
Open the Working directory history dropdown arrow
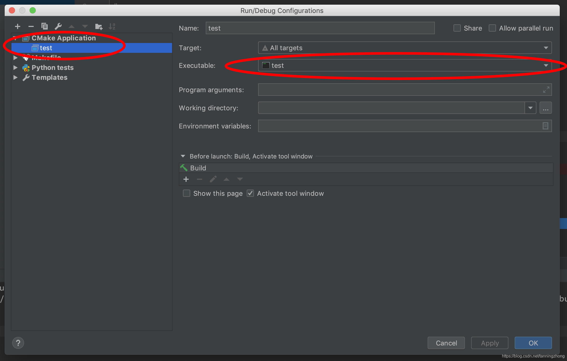click(530, 108)
